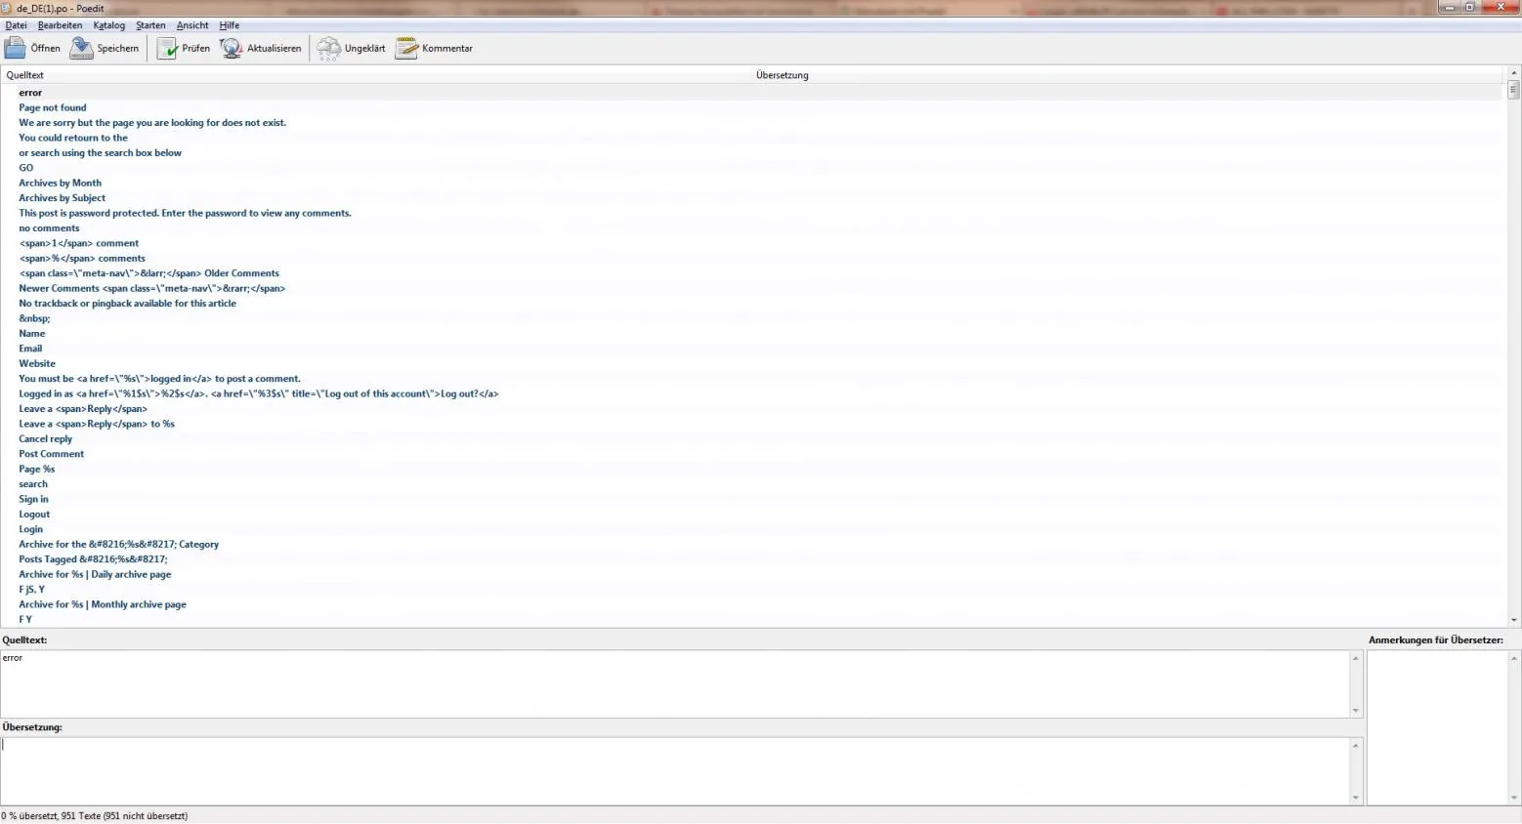Click the string list's scrollbar down arrow
This screenshot has width=1522, height=824.
[x=1514, y=620]
